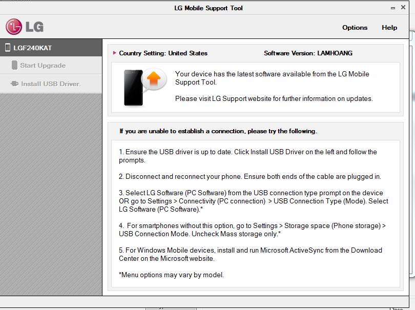The width and height of the screenshot is (415, 310).
Task: Open the Options menu
Action: coord(355,28)
